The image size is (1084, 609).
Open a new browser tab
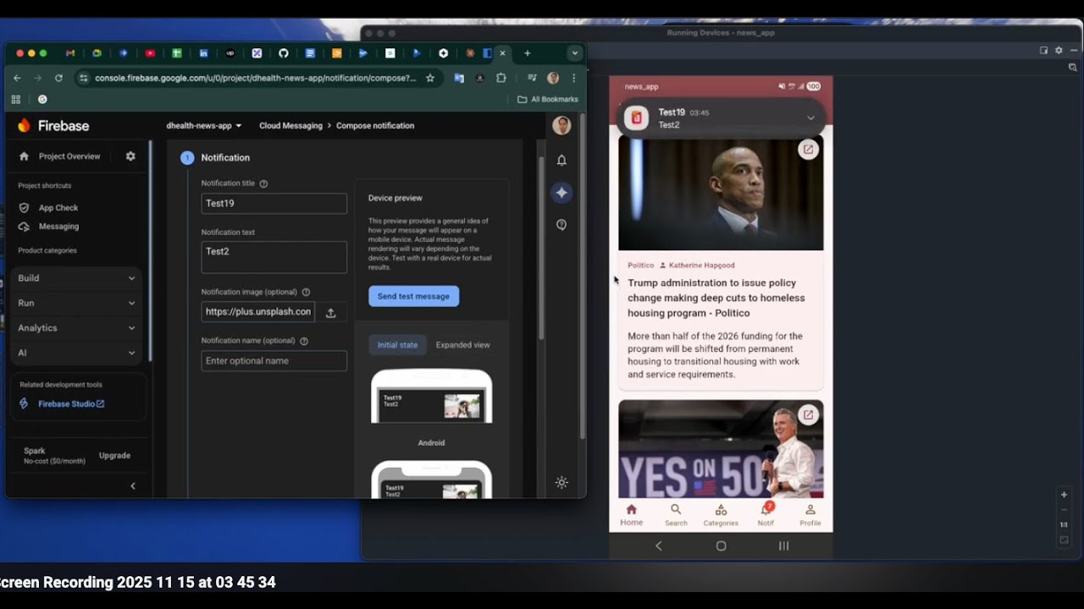click(527, 53)
